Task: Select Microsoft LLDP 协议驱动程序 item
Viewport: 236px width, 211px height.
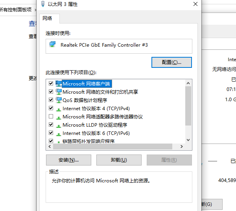Action: (95, 125)
